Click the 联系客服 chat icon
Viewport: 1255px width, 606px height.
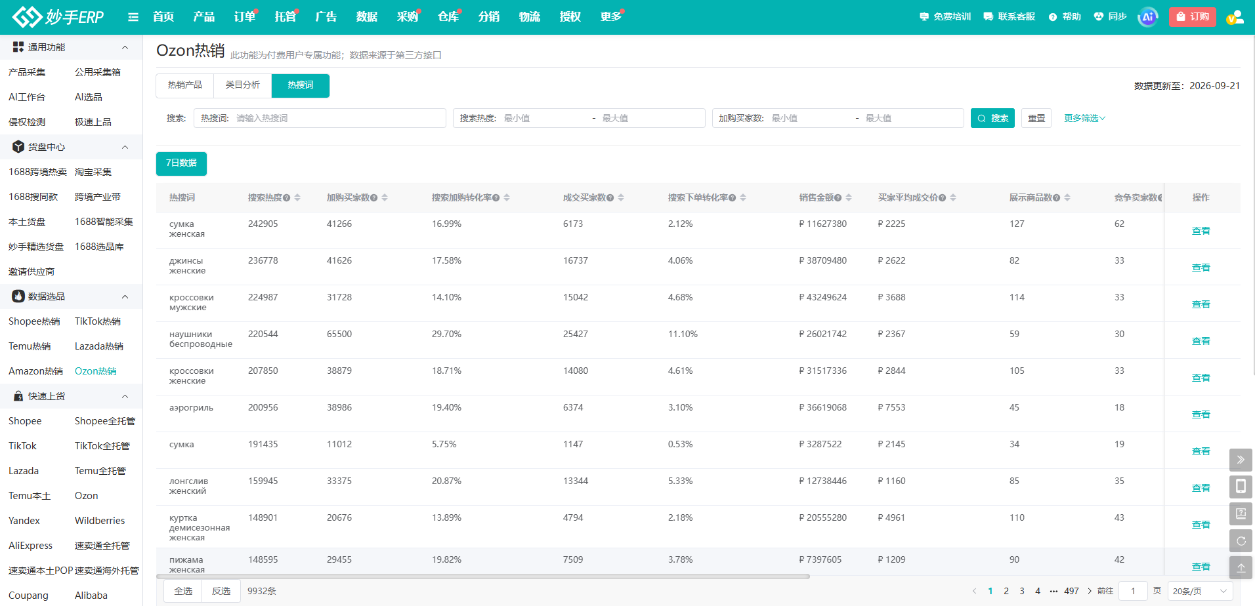(x=989, y=17)
